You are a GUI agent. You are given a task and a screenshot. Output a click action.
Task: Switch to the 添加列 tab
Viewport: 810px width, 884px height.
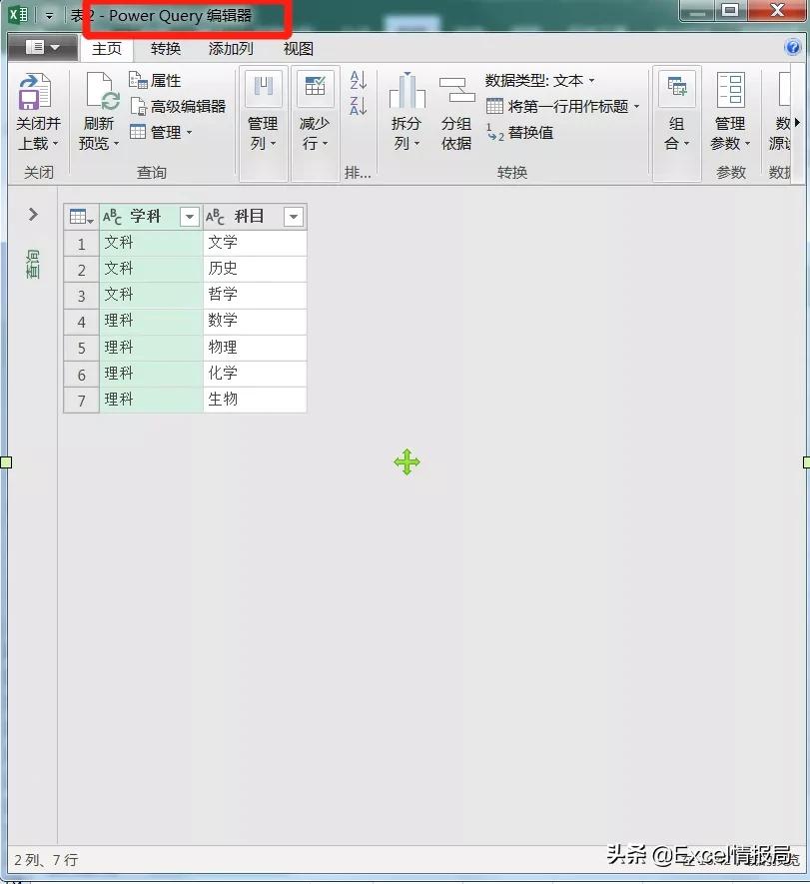[231, 49]
